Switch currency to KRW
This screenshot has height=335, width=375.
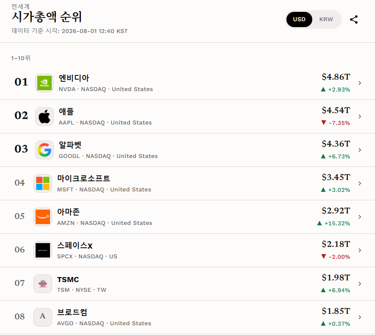tap(326, 19)
